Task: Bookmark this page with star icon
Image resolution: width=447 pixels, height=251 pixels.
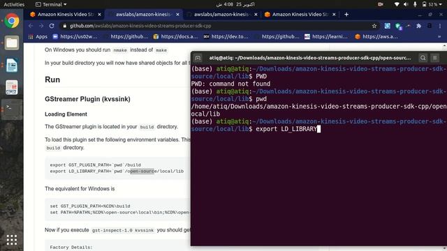Action: (x=374, y=26)
